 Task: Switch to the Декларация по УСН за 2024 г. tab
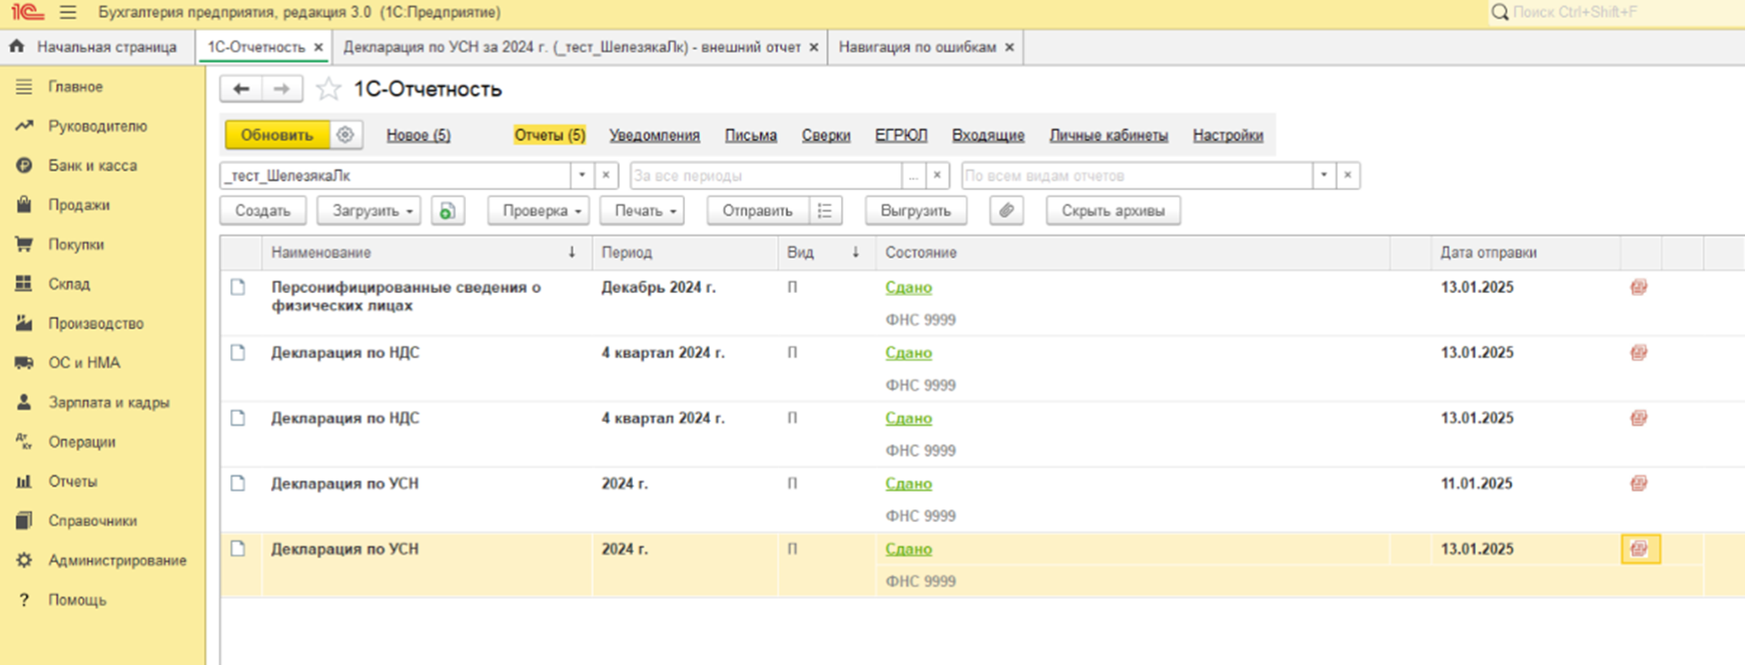pos(572,47)
